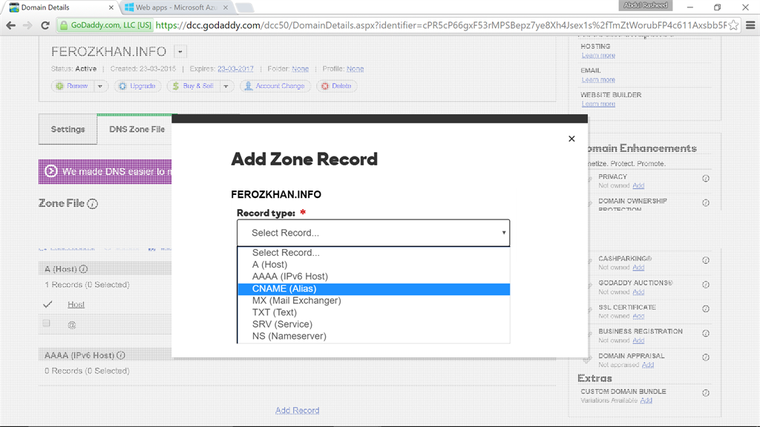This screenshot has height=427, width=760.
Task: Close the Domain Details browser tab
Action: click(111, 7)
